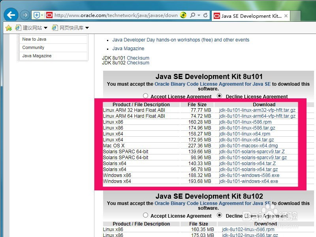Expand the 建议网站 dropdown arrow
This screenshot has height=237, width=316.
point(45,28)
